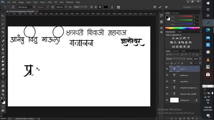Select the Eraser tool
Viewport: 214px width, 120px height.
click(x=3, y=57)
